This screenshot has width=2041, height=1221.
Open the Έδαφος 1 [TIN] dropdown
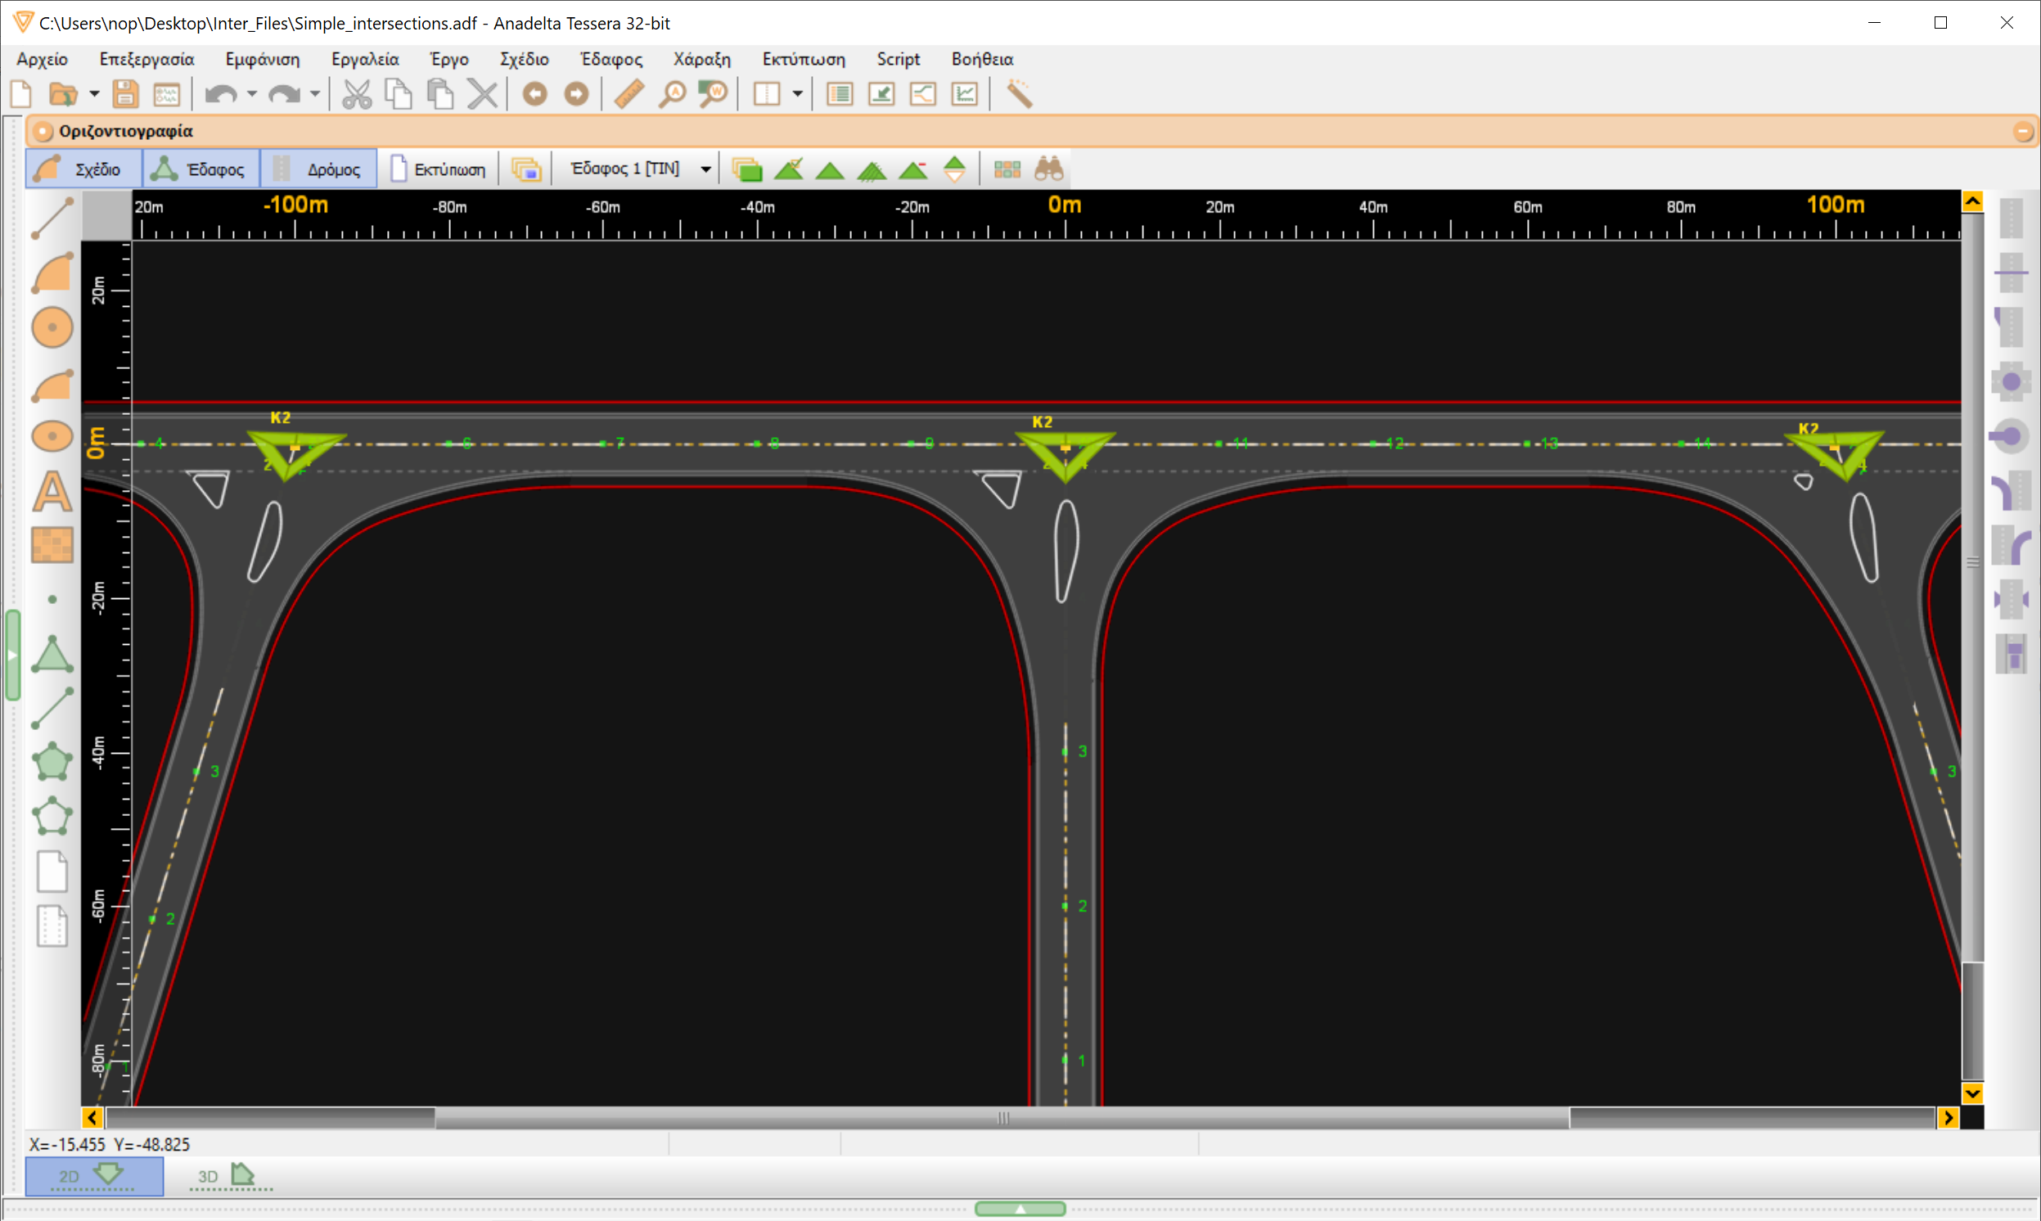[x=705, y=168]
